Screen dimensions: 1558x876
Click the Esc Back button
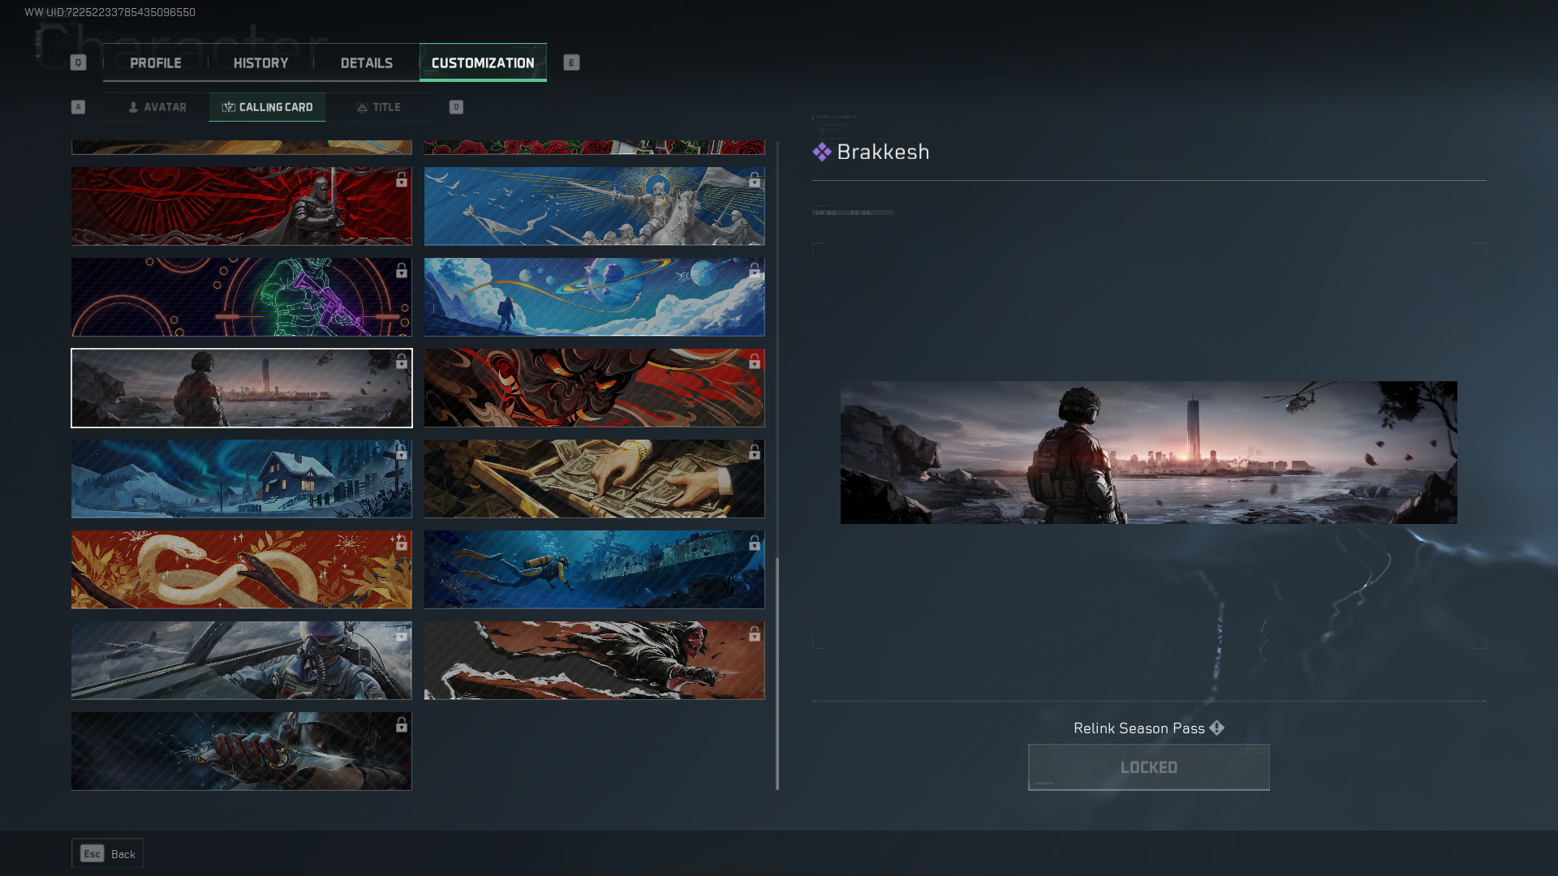(107, 853)
